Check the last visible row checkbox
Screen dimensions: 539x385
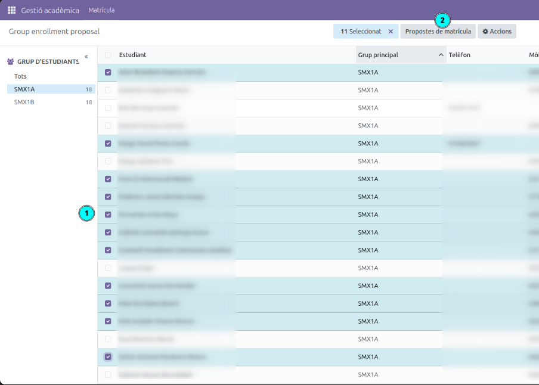pos(108,375)
